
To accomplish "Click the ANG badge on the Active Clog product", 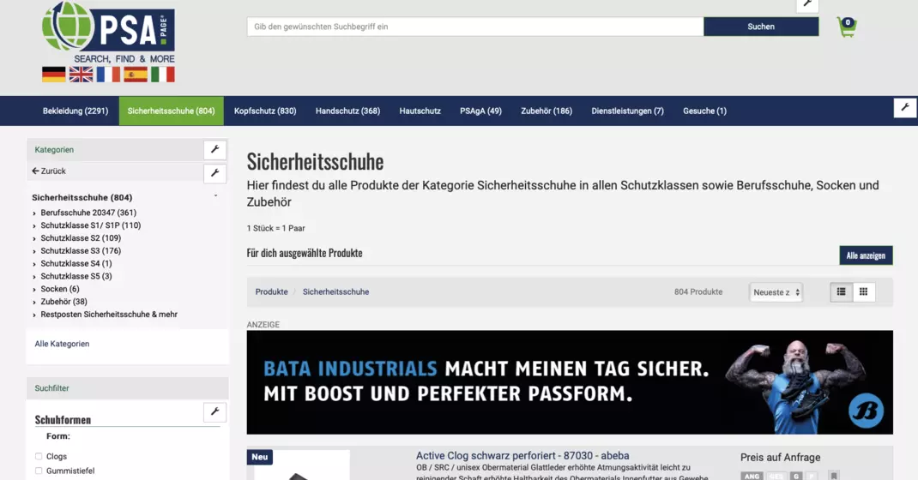I will (x=752, y=476).
